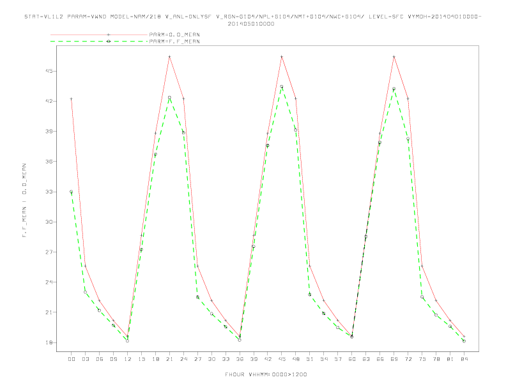Click the y-axis tick label 39
This screenshot has height=391, width=506.
coord(49,132)
